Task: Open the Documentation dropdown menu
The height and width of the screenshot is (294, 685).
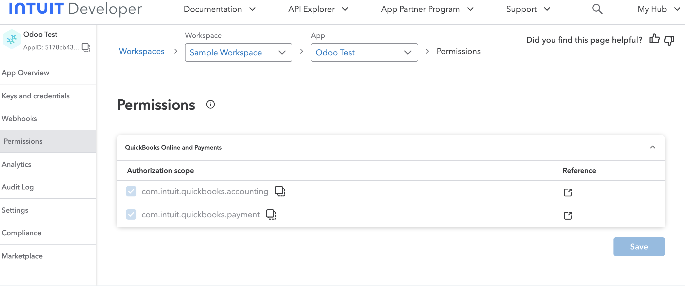Action: coord(220,9)
